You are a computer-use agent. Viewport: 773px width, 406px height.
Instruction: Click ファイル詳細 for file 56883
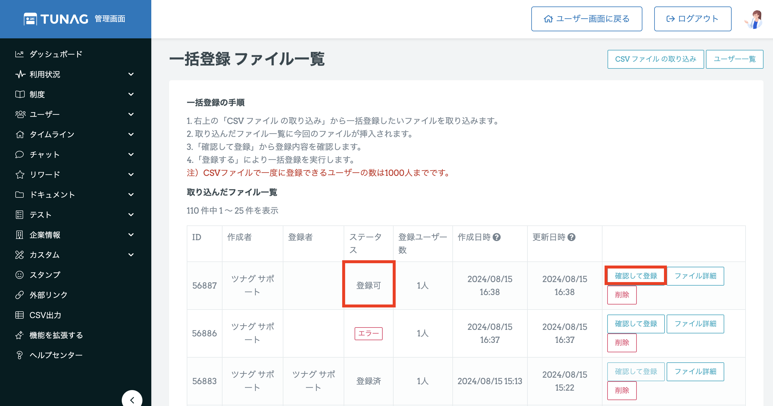695,371
